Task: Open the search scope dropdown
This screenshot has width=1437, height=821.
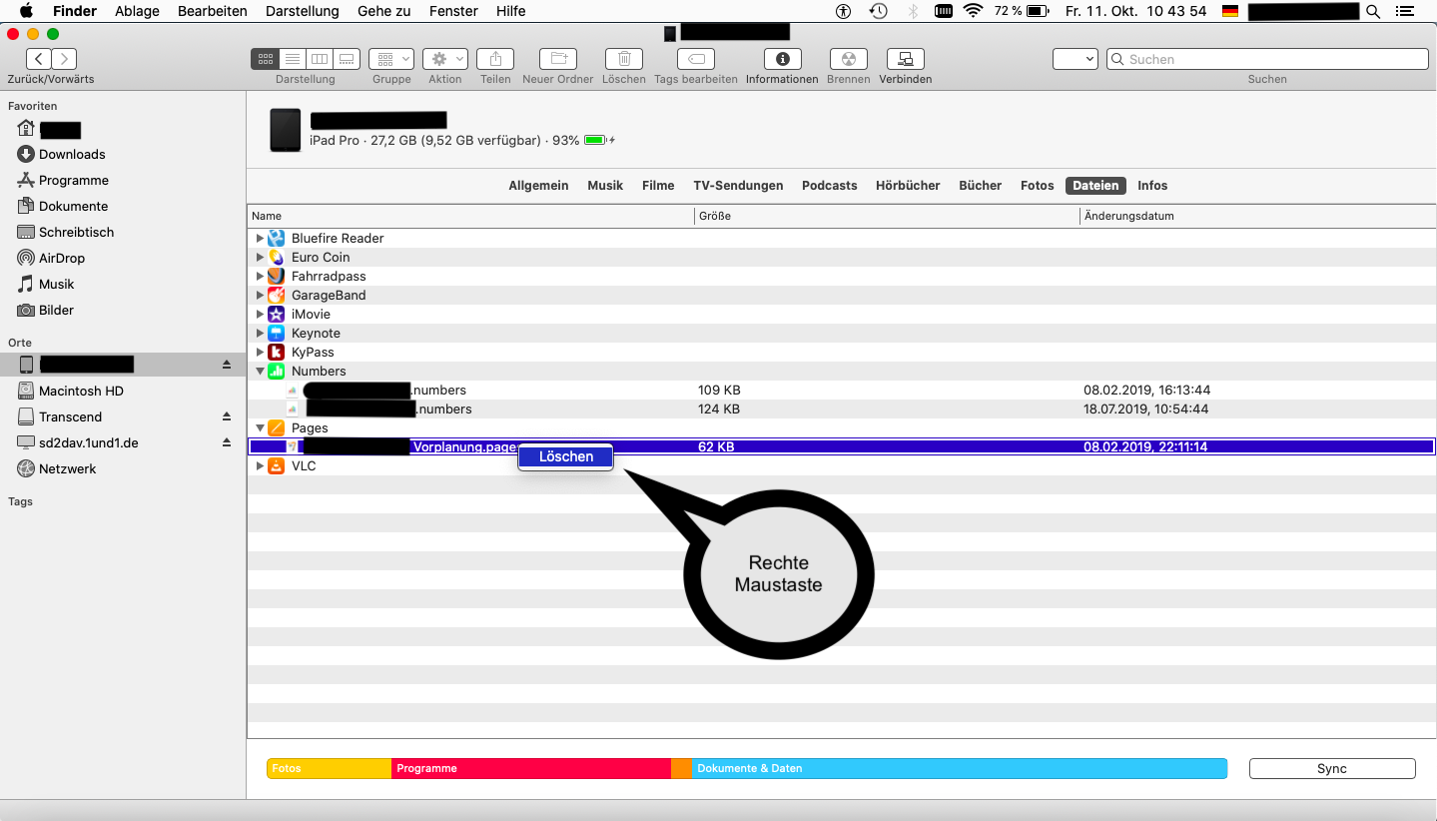Action: click(x=1076, y=59)
